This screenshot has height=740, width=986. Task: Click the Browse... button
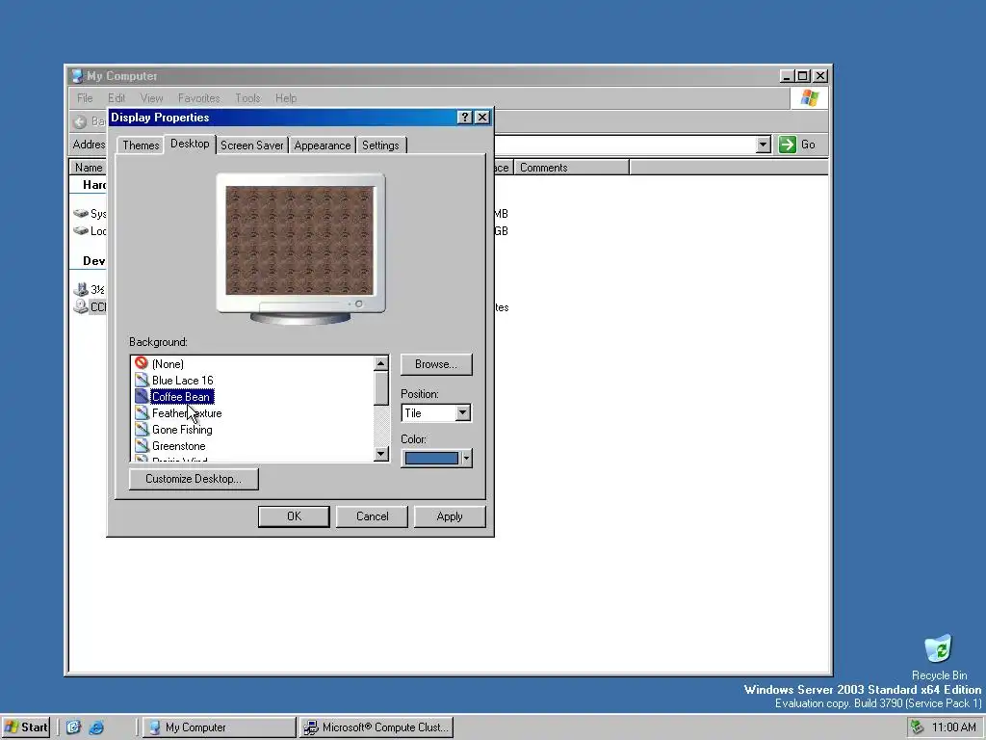[436, 363]
